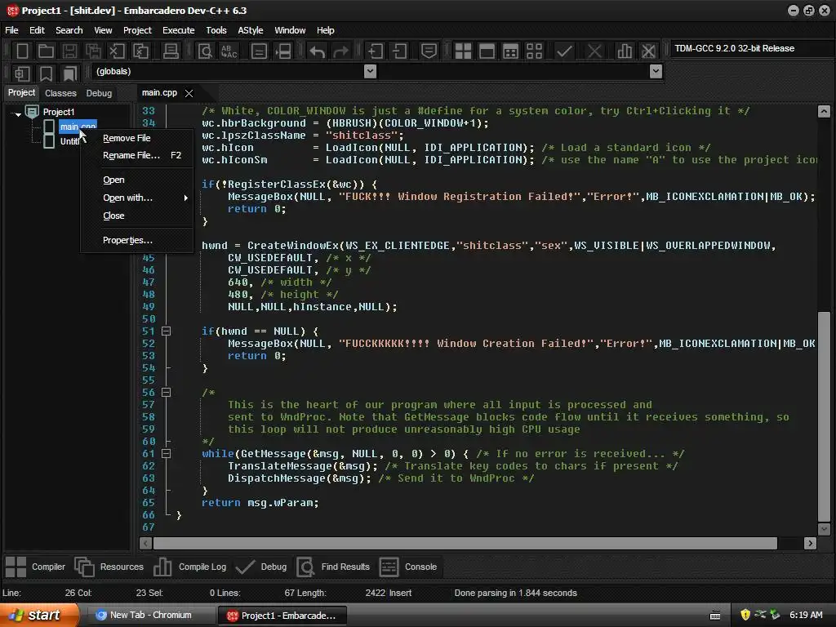The image size is (836, 627).
Task: Click the Windows start button
Action: point(38,616)
